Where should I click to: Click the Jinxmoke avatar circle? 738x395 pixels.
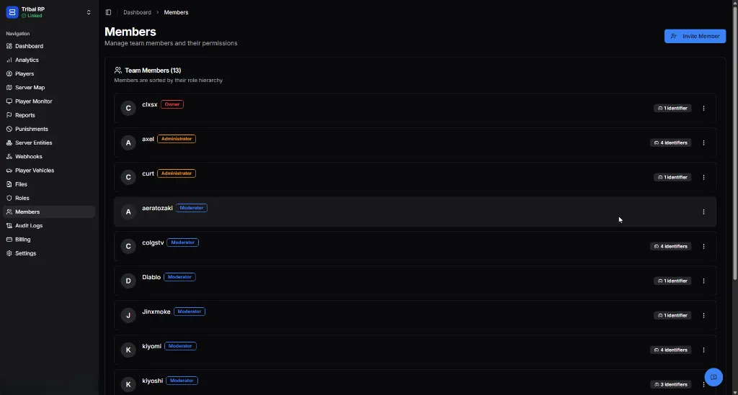[x=128, y=315]
